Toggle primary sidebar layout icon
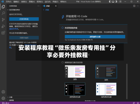140x104 pixels. [110, 2]
